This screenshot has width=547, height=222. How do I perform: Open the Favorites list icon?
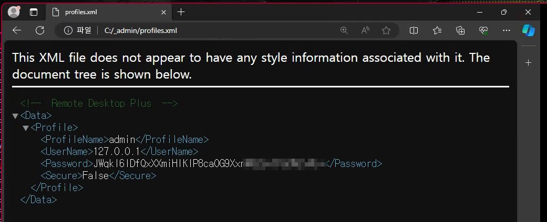click(437, 30)
